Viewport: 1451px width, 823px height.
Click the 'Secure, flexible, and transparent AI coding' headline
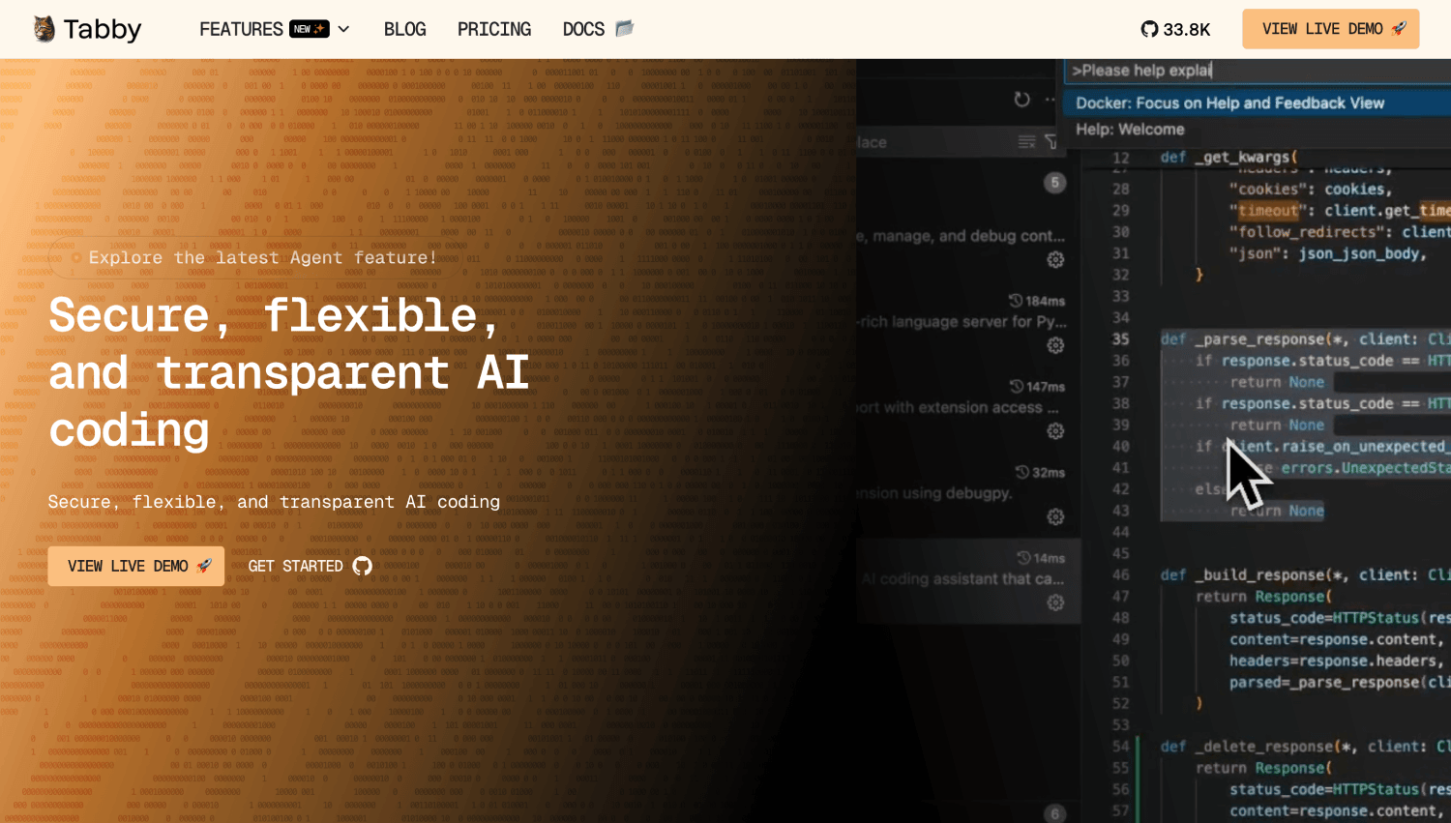pos(289,372)
